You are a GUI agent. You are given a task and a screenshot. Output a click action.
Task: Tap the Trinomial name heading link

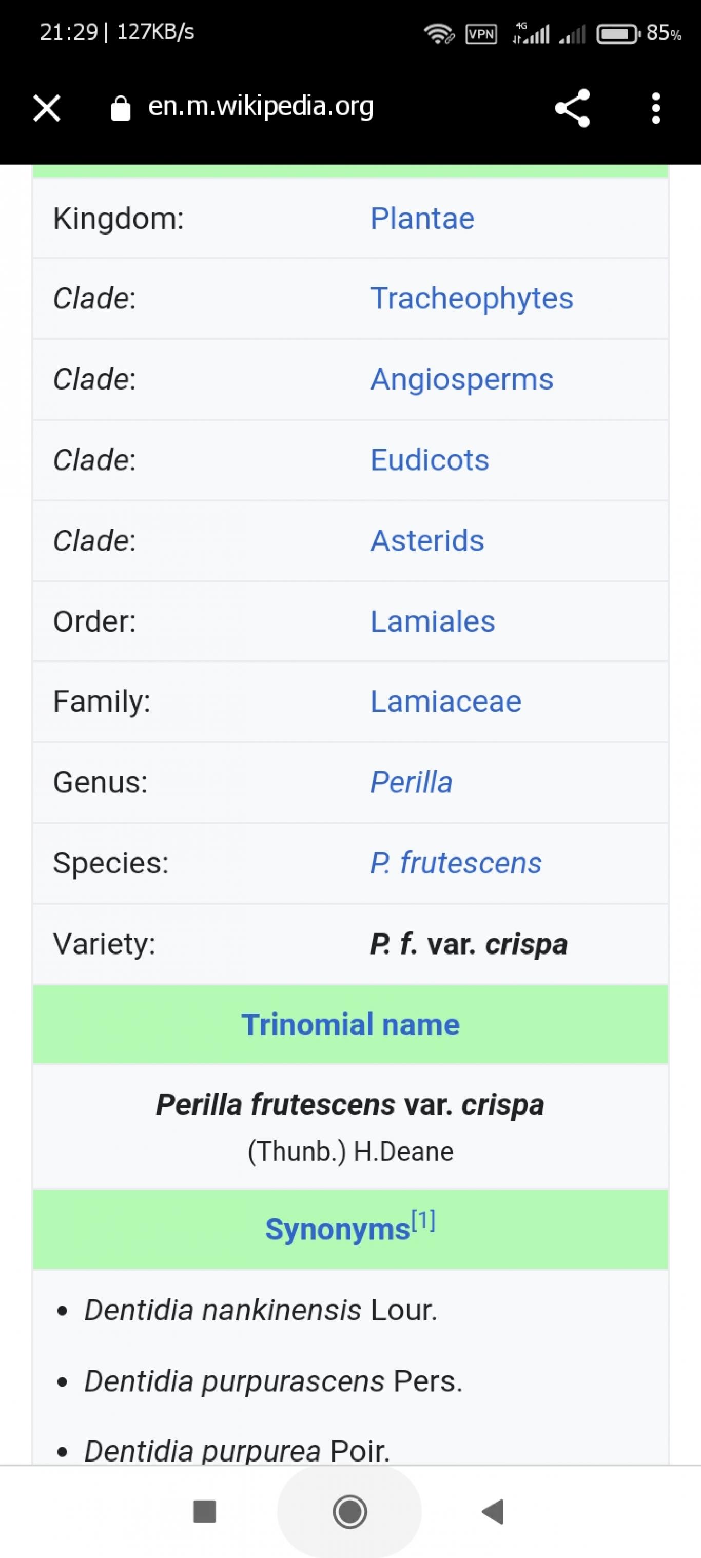(351, 1024)
